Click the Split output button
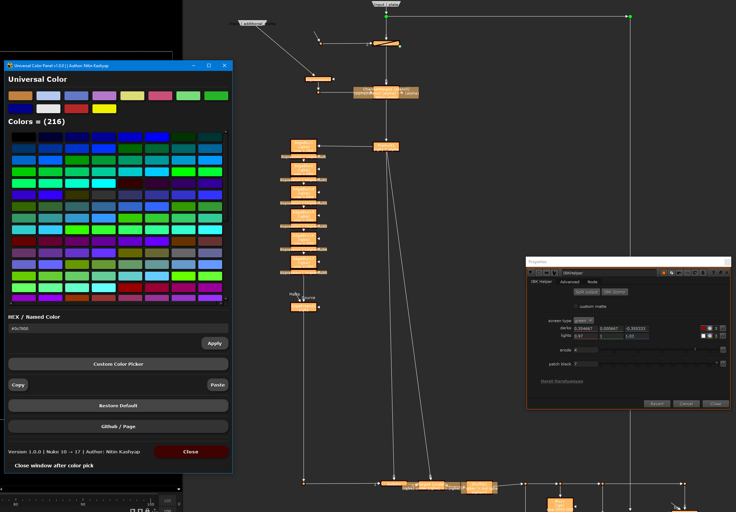Screen dimensions: 736x512 pos(587,292)
